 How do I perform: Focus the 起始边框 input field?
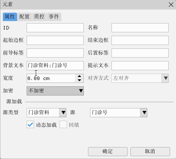click(x=55, y=40)
